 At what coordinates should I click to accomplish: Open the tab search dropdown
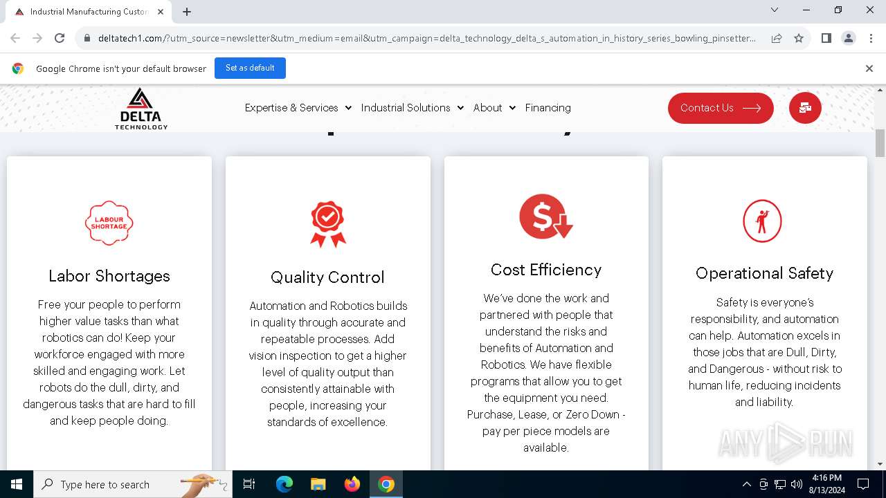point(775,10)
